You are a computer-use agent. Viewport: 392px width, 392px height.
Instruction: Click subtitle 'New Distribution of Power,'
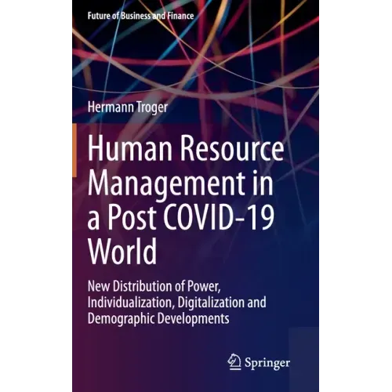pos(154,286)
